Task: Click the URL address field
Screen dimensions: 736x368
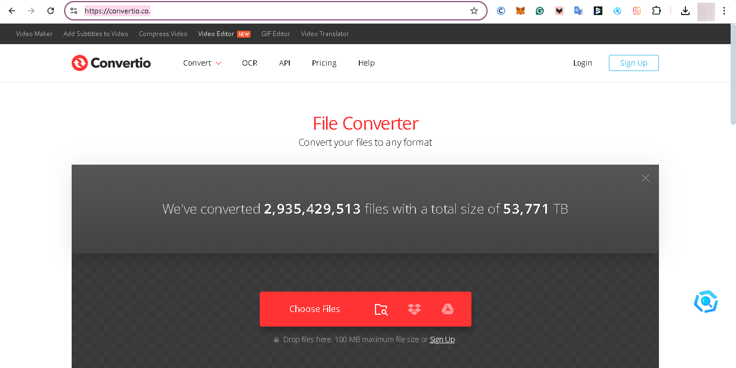Action: click(269, 11)
